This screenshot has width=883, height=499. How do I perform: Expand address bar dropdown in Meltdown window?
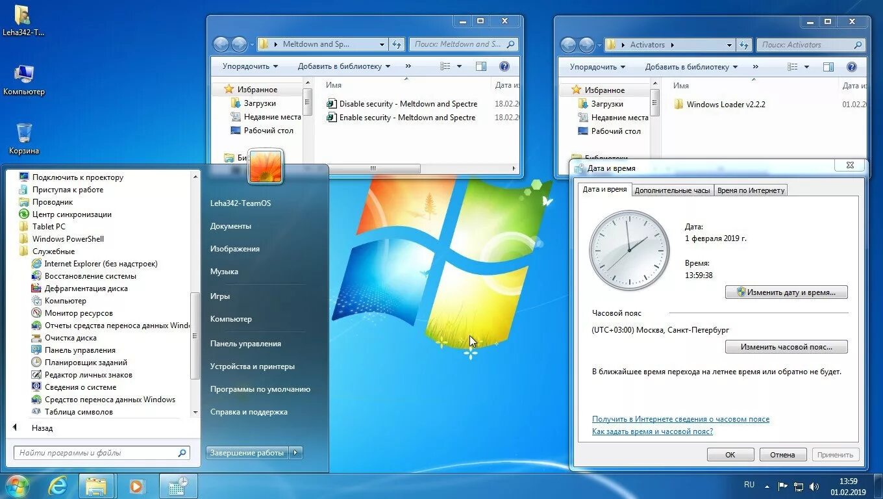(x=382, y=44)
